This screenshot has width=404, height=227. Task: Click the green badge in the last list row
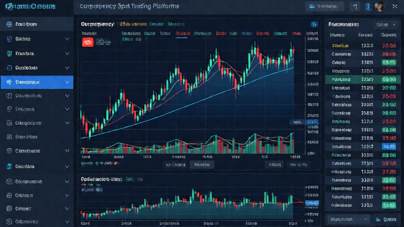click(389, 205)
